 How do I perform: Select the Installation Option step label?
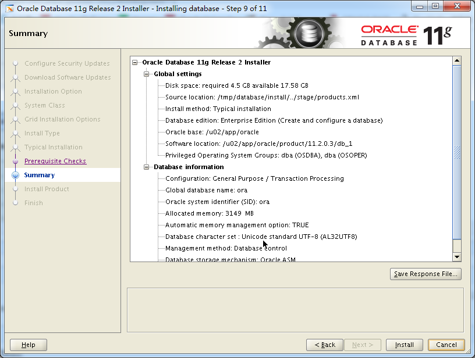53,92
